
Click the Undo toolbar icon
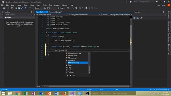coord(26,8)
